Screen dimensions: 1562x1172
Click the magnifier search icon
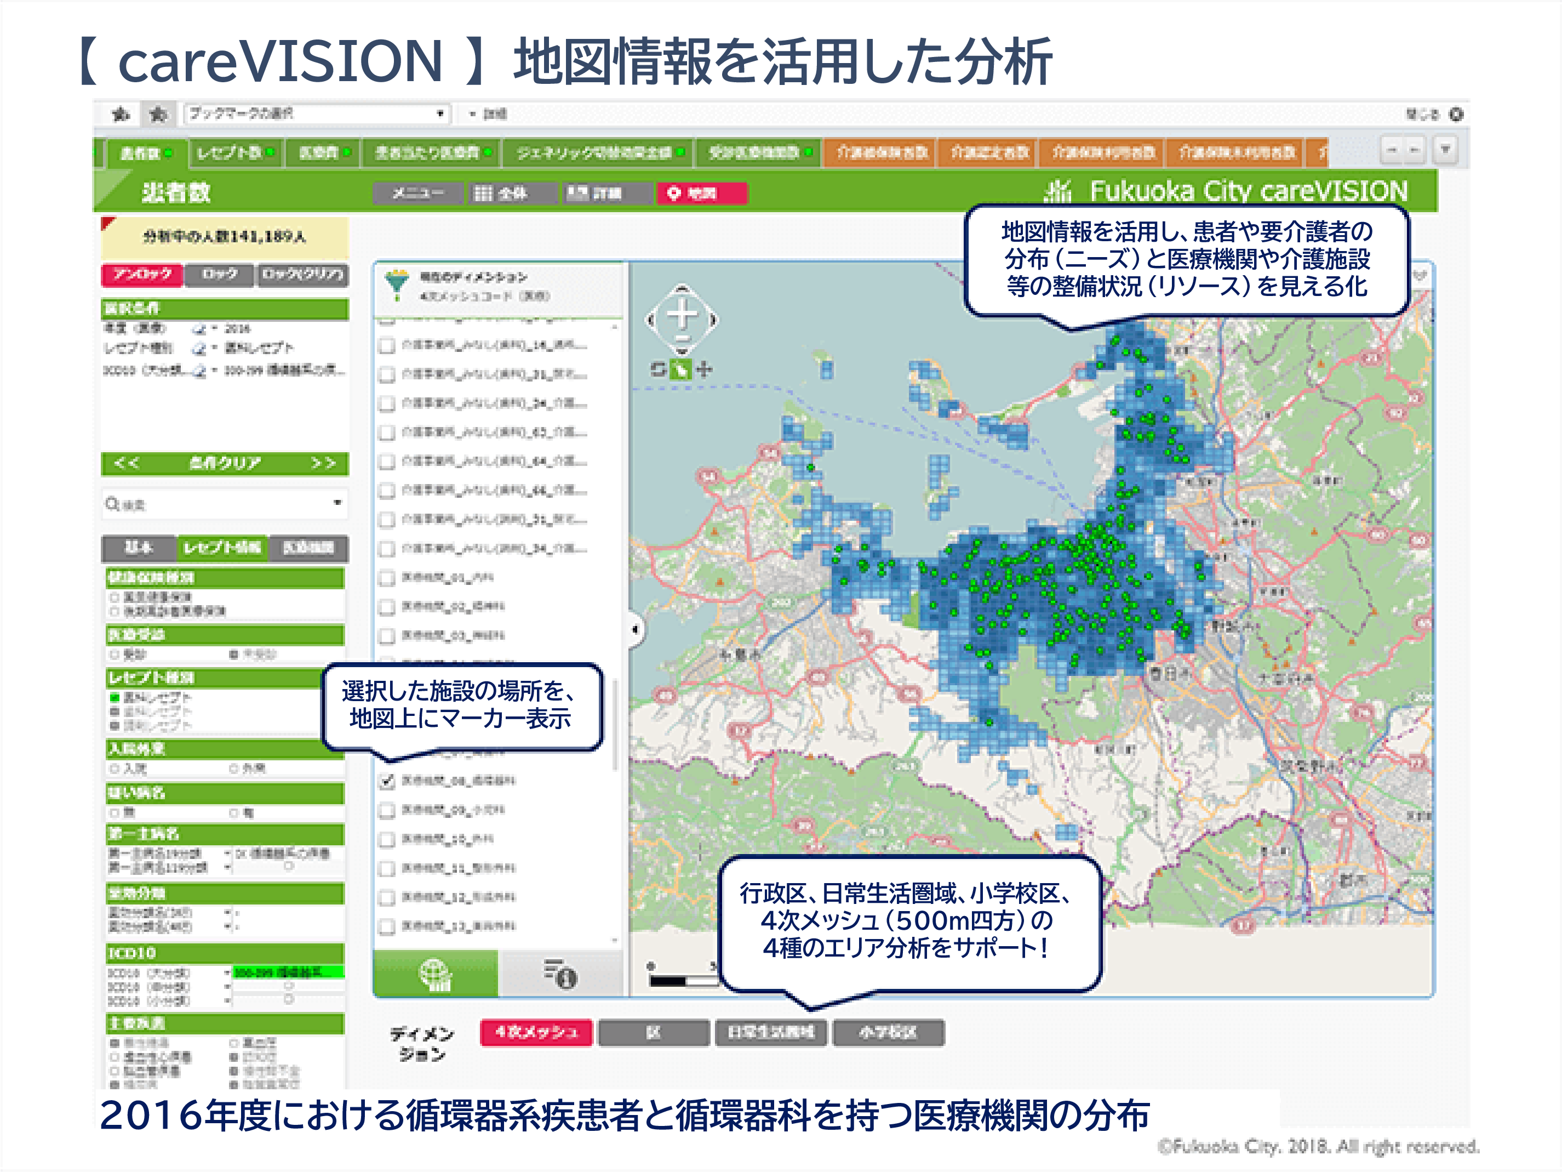(112, 504)
